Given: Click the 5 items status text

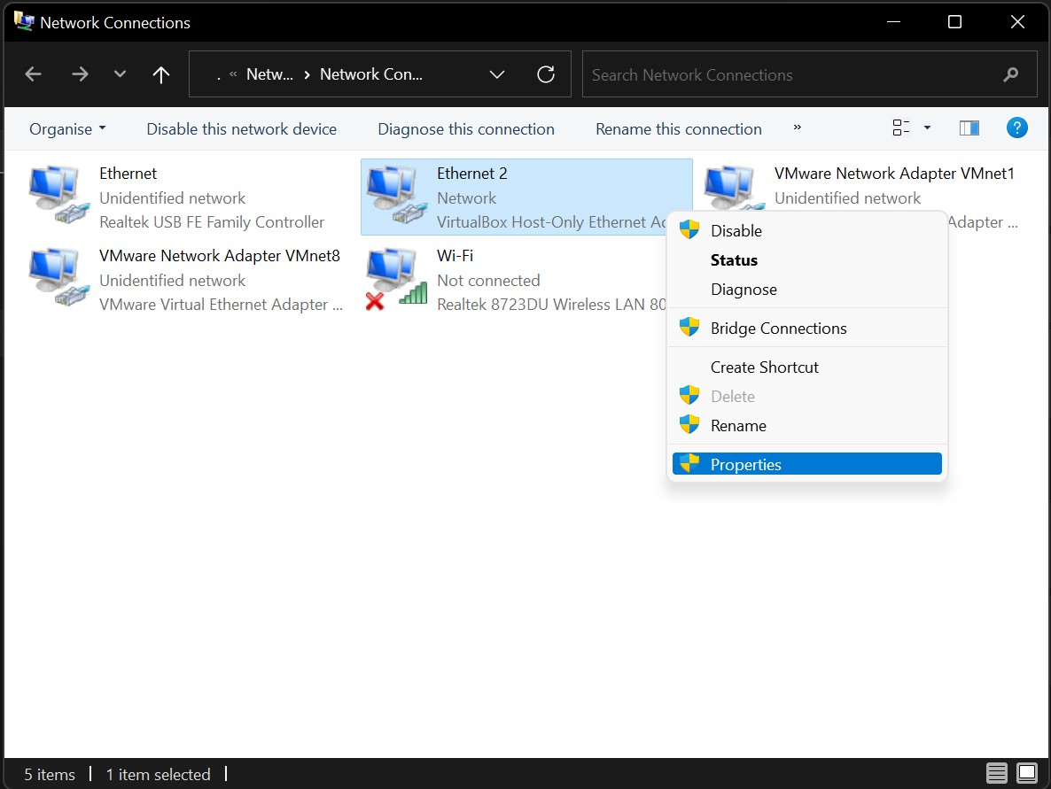Looking at the screenshot, I should pos(50,774).
